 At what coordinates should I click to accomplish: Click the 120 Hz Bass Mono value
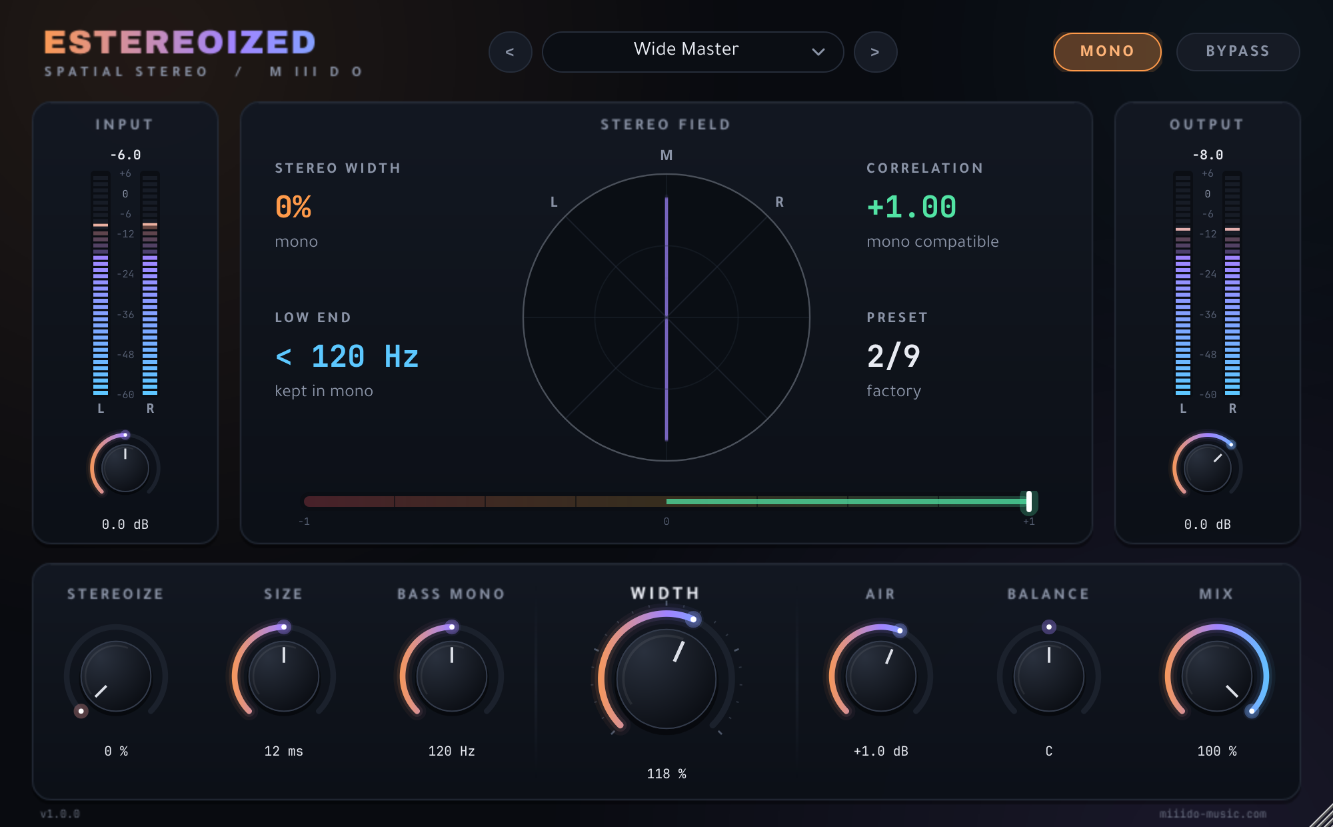click(x=452, y=751)
